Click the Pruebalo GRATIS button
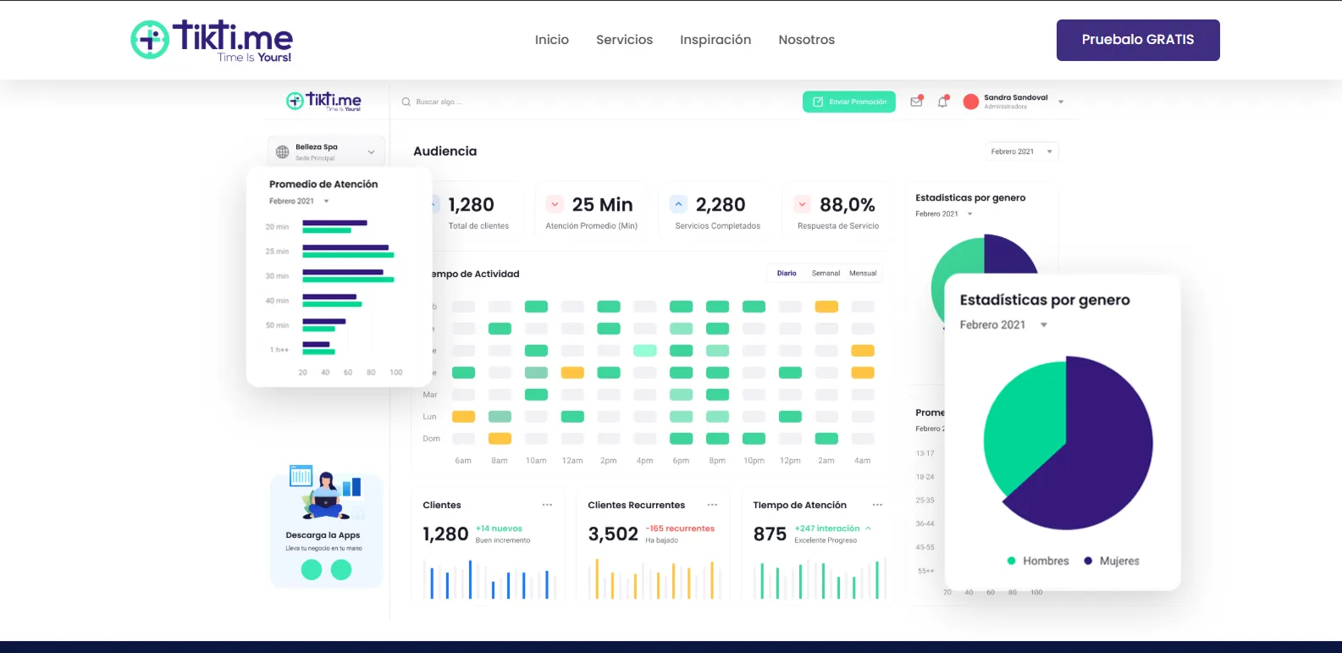This screenshot has width=1342, height=653. point(1138,40)
